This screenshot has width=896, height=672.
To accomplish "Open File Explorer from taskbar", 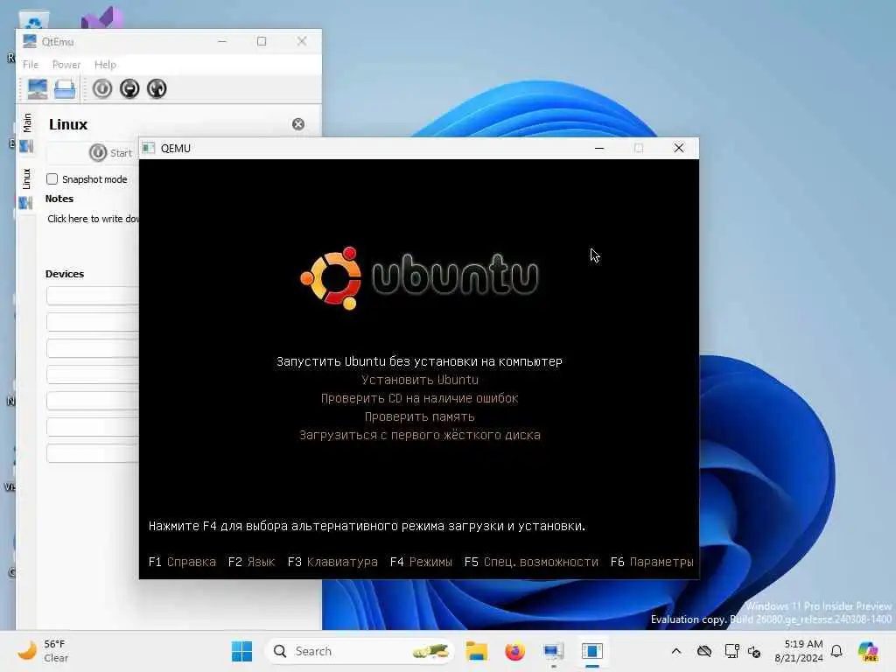I will coord(476,651).
